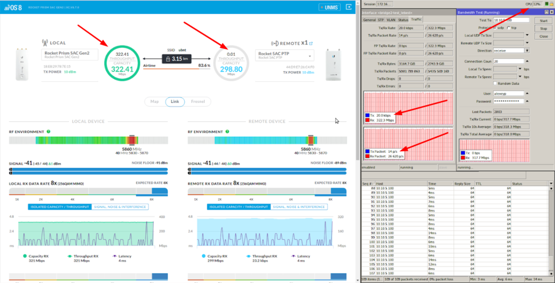Screen dimensions: 555x283
Task: Click the local Rocket Prism device image
Action: click(x=21, y=65)
